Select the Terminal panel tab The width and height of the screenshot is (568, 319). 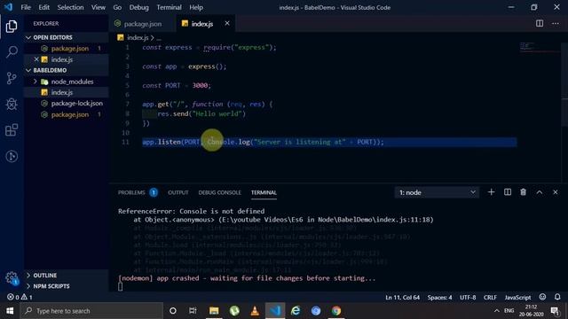click(x=264, y=192)
